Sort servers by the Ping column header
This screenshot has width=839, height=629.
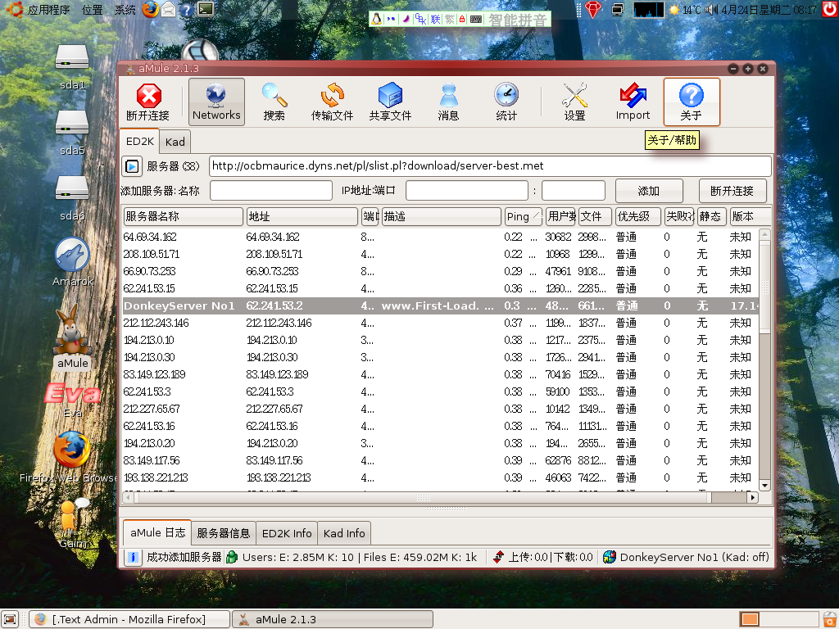coord(524,216)
